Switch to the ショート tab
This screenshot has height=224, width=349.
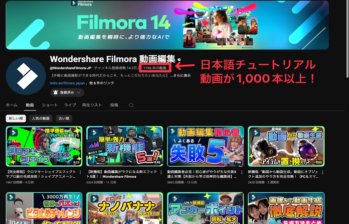[49, 106]
